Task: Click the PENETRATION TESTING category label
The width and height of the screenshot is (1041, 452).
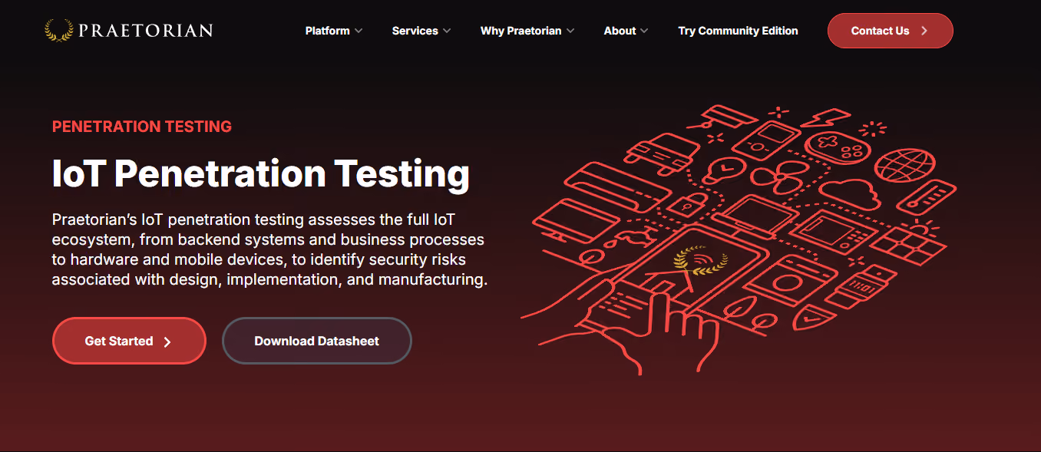Action: [x=142, y=127]
